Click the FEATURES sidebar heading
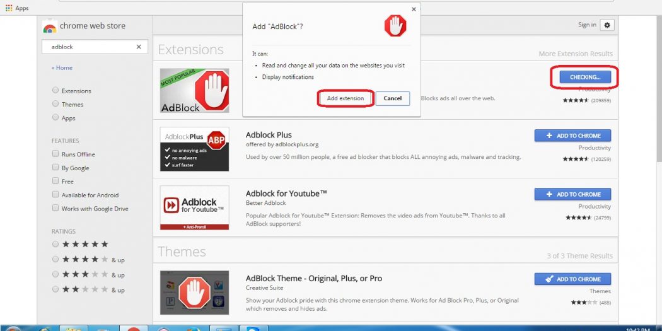This screenshot has width=662, height=331. [66, 141]
